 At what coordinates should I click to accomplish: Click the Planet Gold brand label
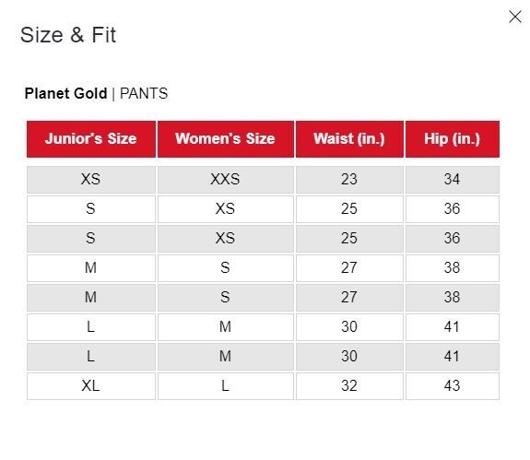point(66,93)
